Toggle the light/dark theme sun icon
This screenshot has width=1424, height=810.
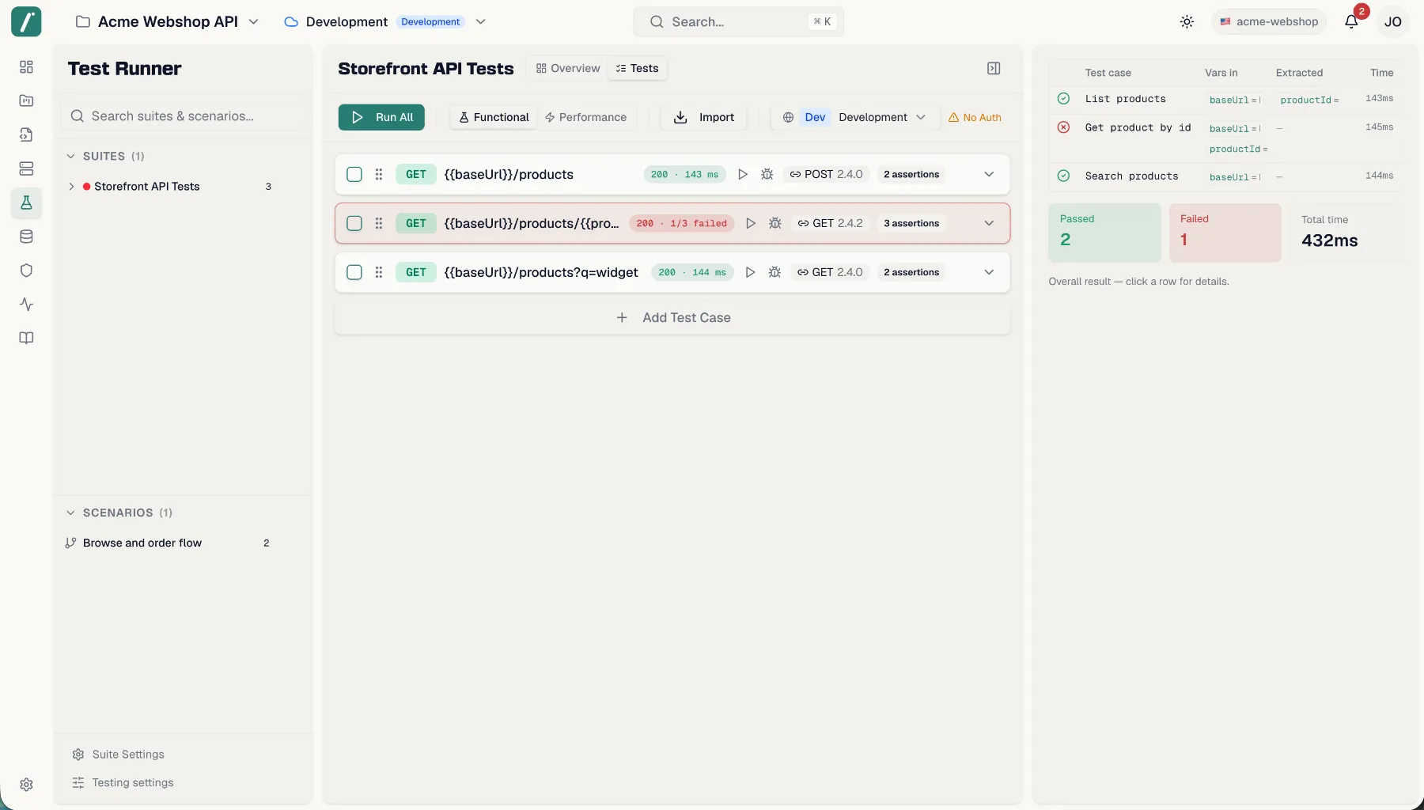point(1187,22)
